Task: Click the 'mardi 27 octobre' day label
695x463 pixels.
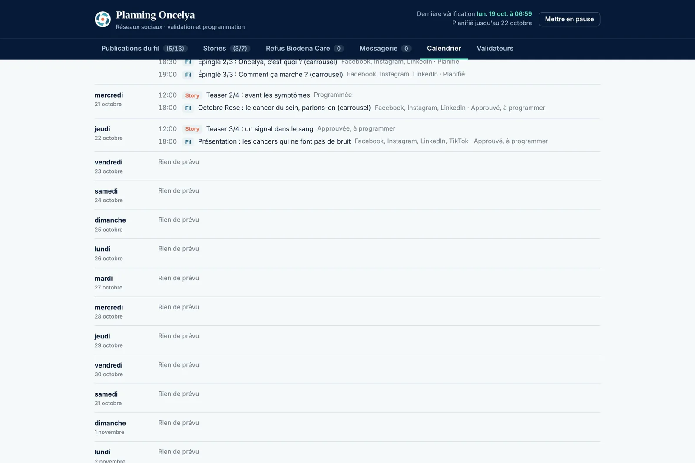Action: 109,282
